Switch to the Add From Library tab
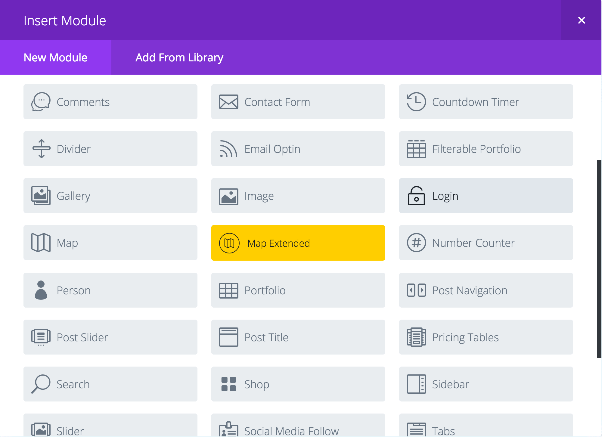Image resolution: width=602 pixels, height=437 pixels. (180, 57)
